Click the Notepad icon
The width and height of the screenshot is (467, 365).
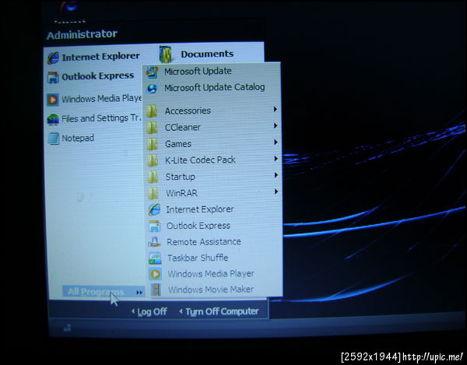tap(54, 139)
